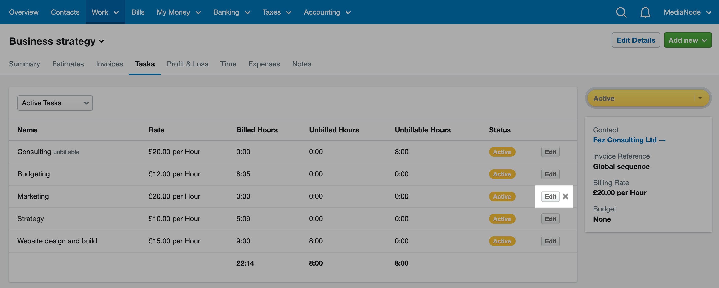The height and width of the screenshot is (288, 719).
Task: Open the notifications bell
Action: (645, 12)
